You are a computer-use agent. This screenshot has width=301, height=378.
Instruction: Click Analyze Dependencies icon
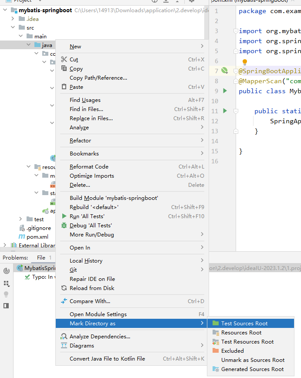click(64, 336)
